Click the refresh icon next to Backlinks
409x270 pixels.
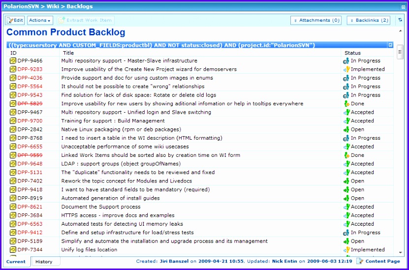click(400, 20)
